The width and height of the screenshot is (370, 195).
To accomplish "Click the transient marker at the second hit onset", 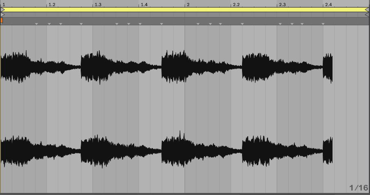I will [81, 24].
